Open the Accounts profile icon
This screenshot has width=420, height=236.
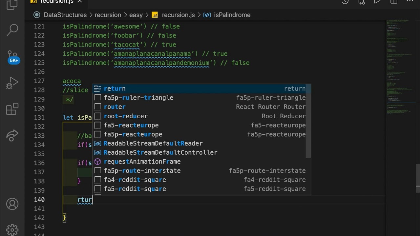click(x=12, y=204)
